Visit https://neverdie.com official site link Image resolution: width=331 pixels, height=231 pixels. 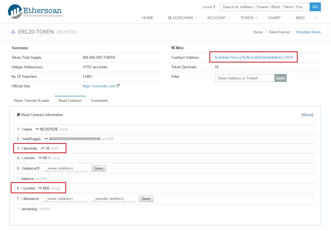[99, 86]
